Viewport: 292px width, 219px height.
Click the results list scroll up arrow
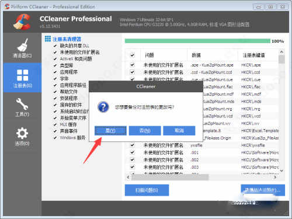(x=281, y=52)
